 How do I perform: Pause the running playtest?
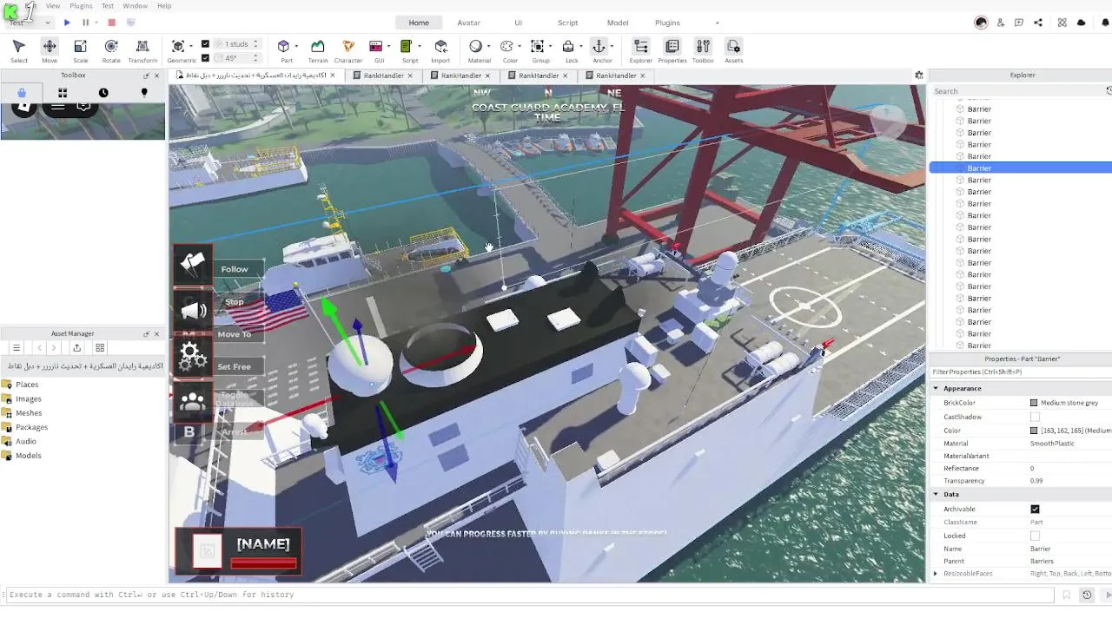(85, 23)
